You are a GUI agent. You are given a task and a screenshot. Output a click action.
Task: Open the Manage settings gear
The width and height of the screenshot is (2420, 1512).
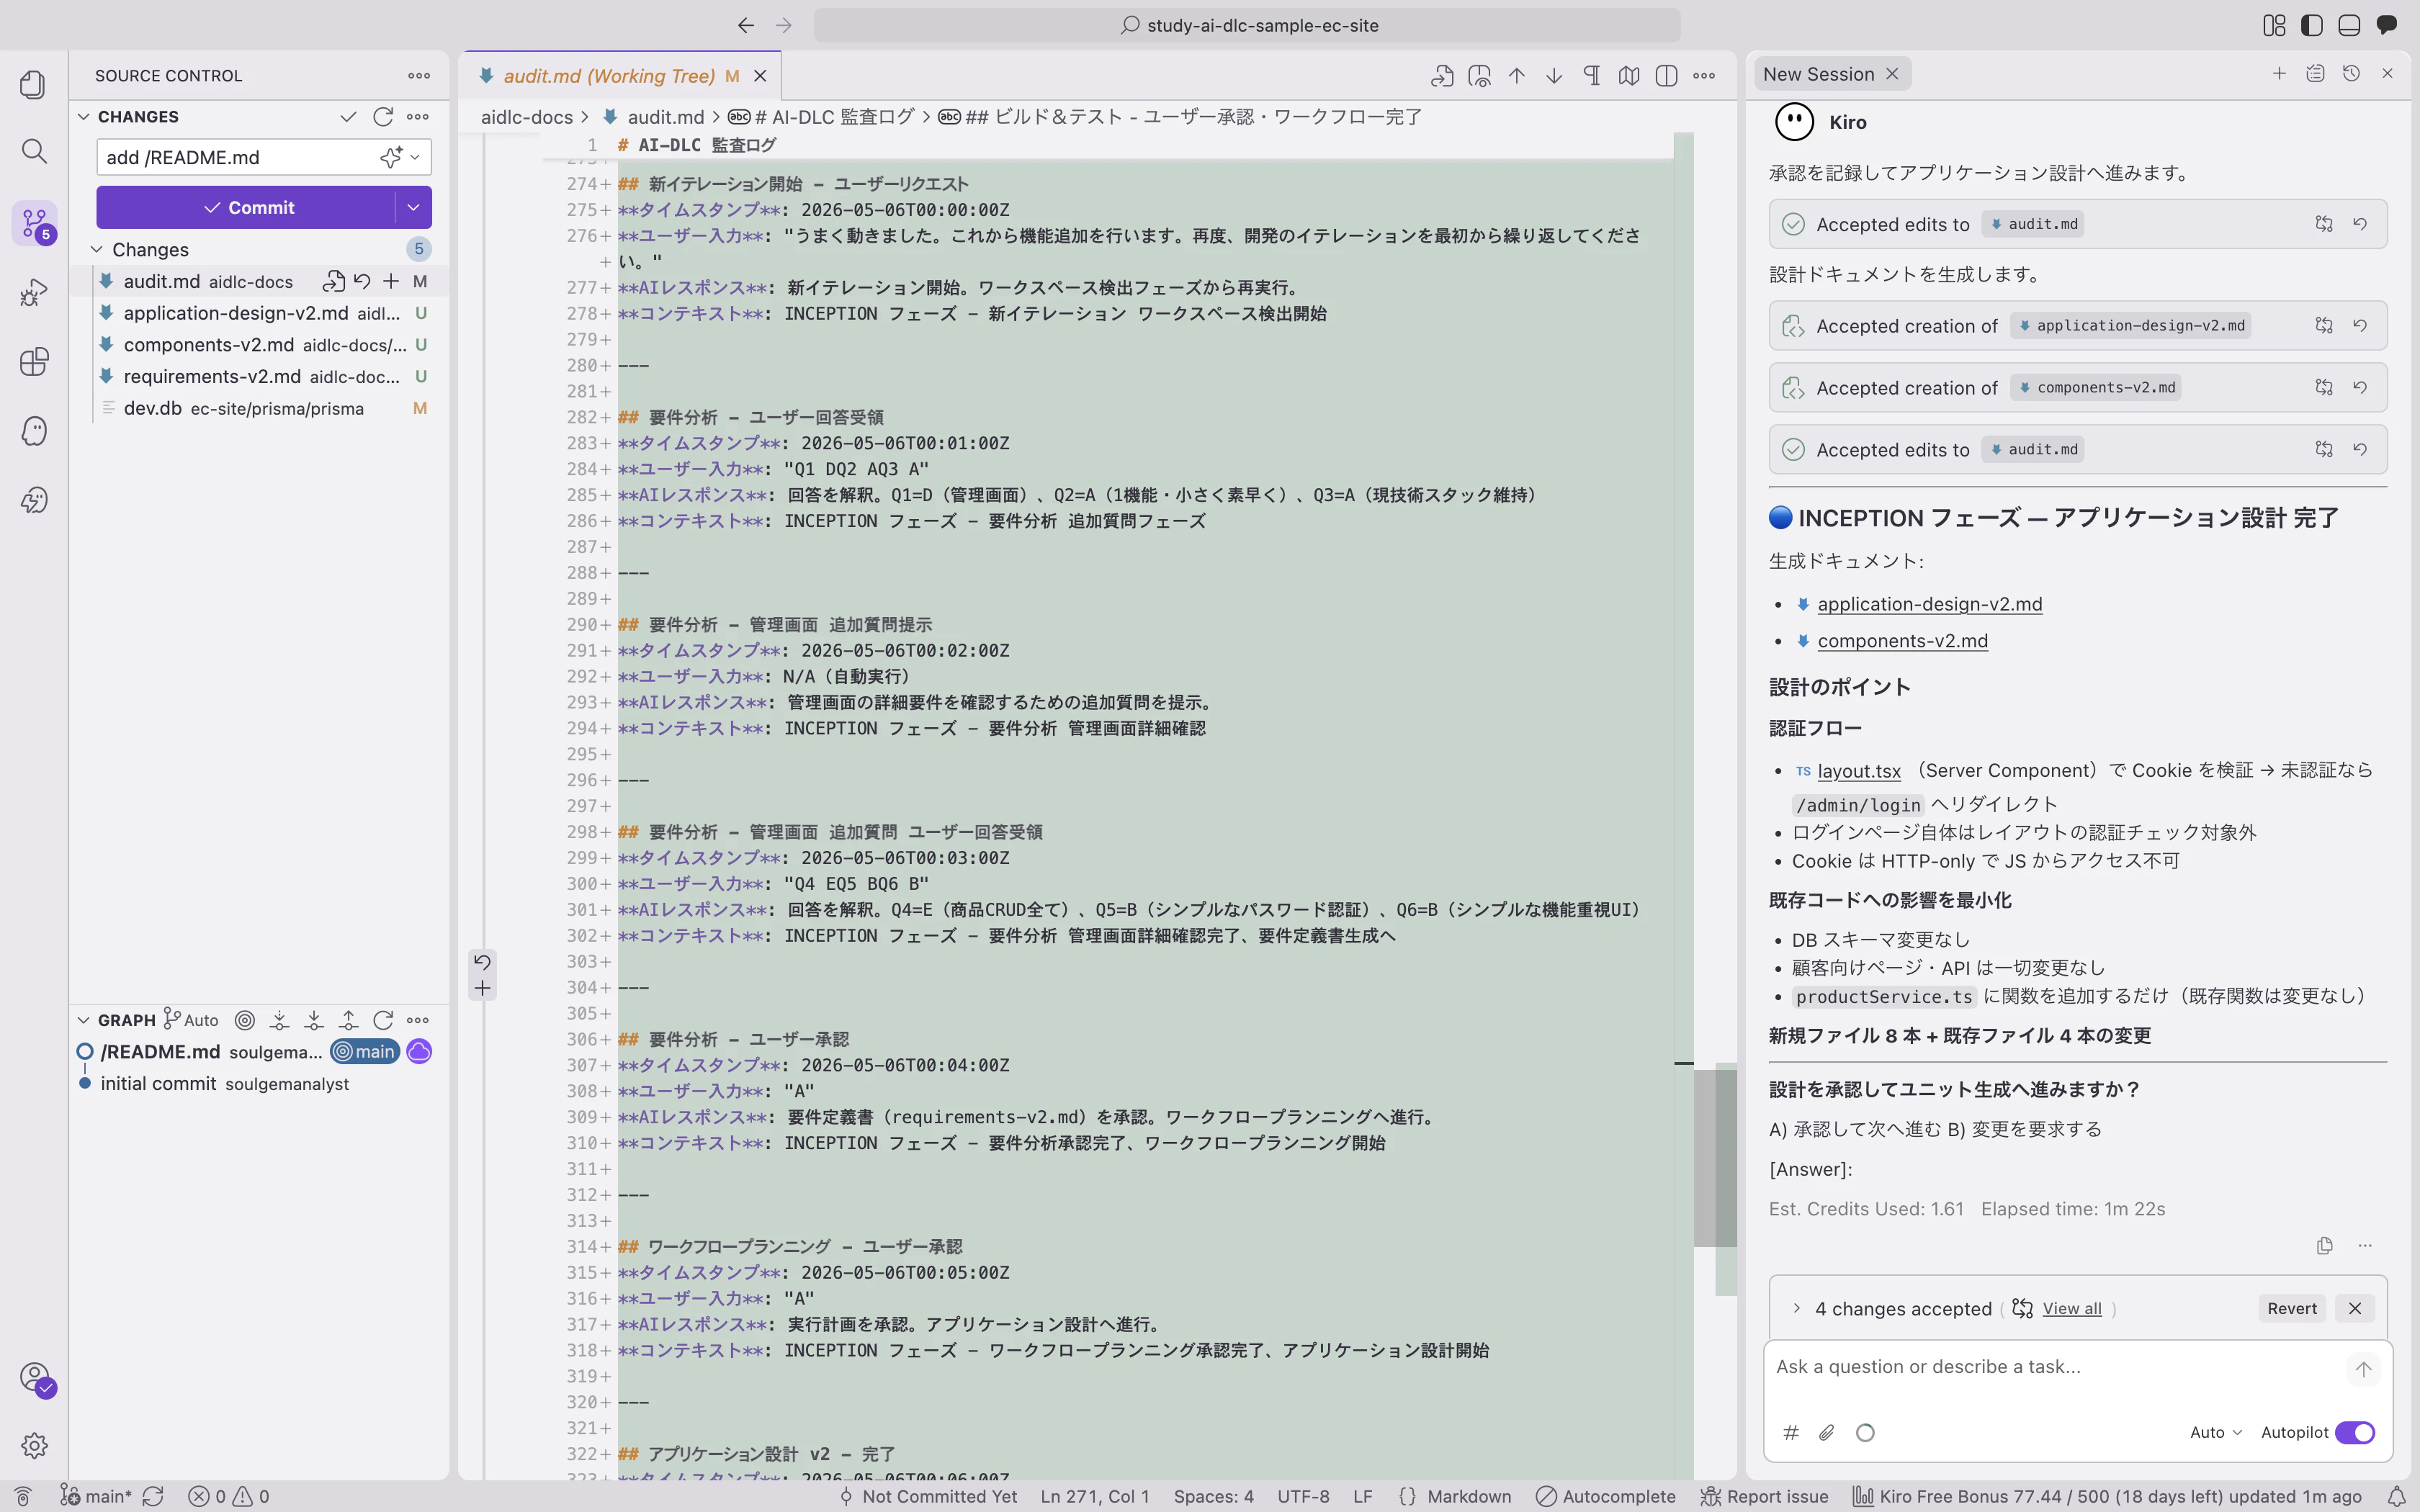(x=34, y=1445)
